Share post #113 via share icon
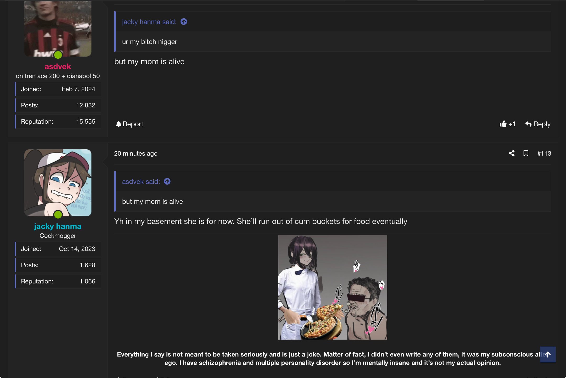 (511, 153)
